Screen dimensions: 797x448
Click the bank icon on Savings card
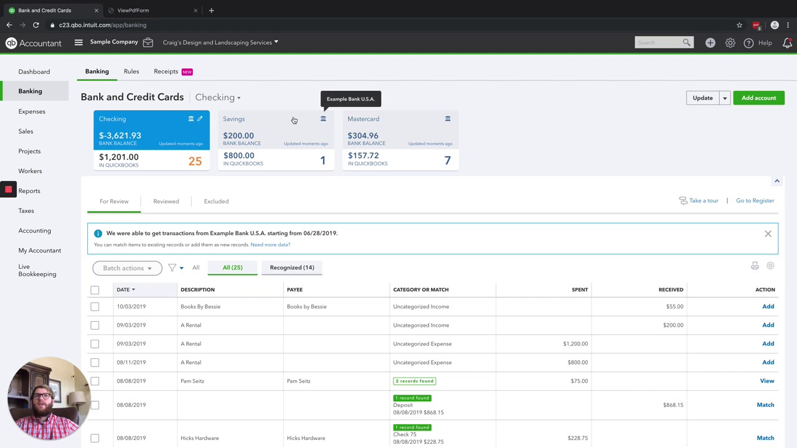click(x=323, y=119)
